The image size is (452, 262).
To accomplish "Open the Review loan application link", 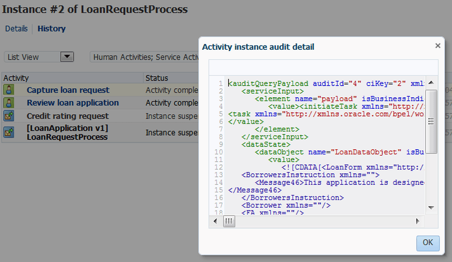I will [x=73, y=103].
